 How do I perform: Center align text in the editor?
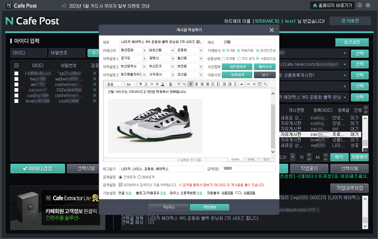[x=197, y=84]
